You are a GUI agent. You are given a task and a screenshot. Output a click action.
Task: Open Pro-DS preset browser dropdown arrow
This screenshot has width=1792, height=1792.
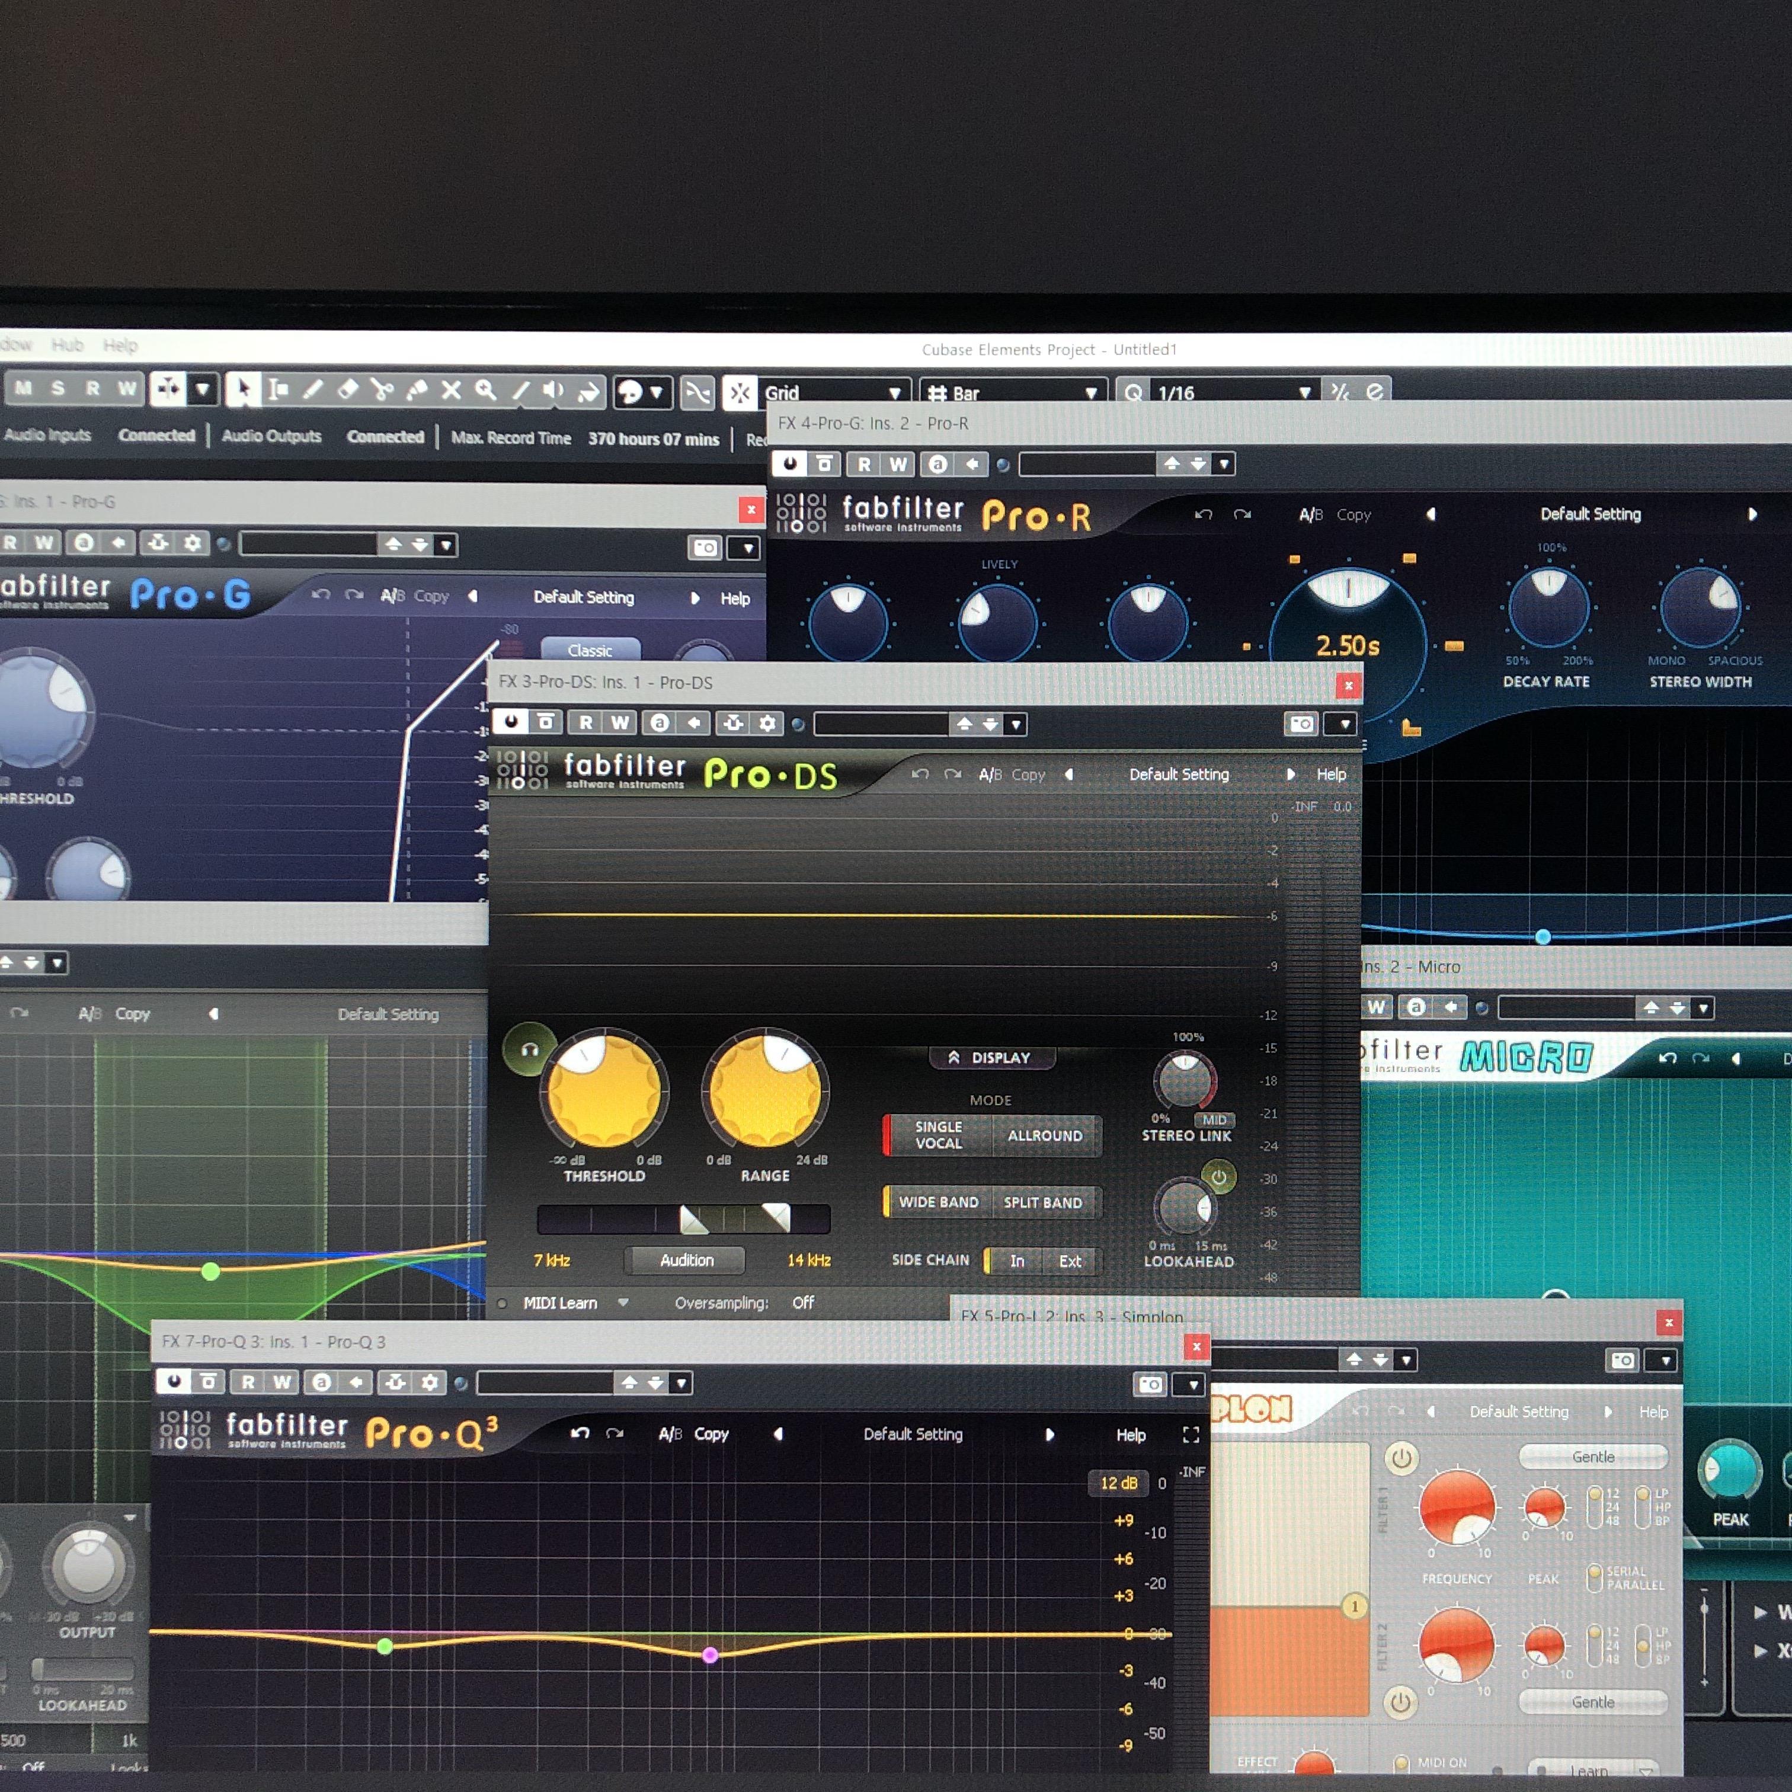coord(1016,724)
